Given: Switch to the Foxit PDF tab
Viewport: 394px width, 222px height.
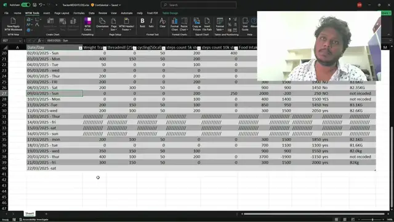Looking at the screenshot, I should pyautogui.click(x=152, y=13).
